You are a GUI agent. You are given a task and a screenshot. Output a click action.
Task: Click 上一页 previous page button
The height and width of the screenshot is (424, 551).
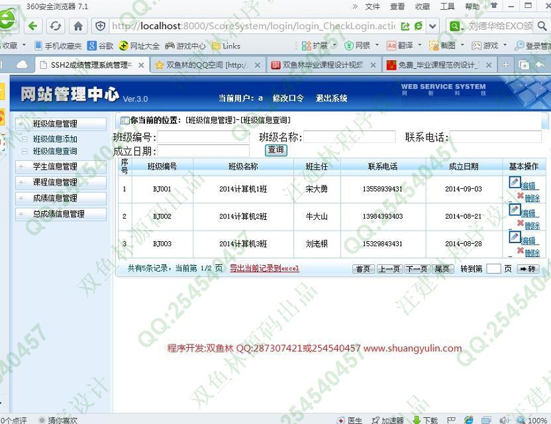tap(389, 269)
